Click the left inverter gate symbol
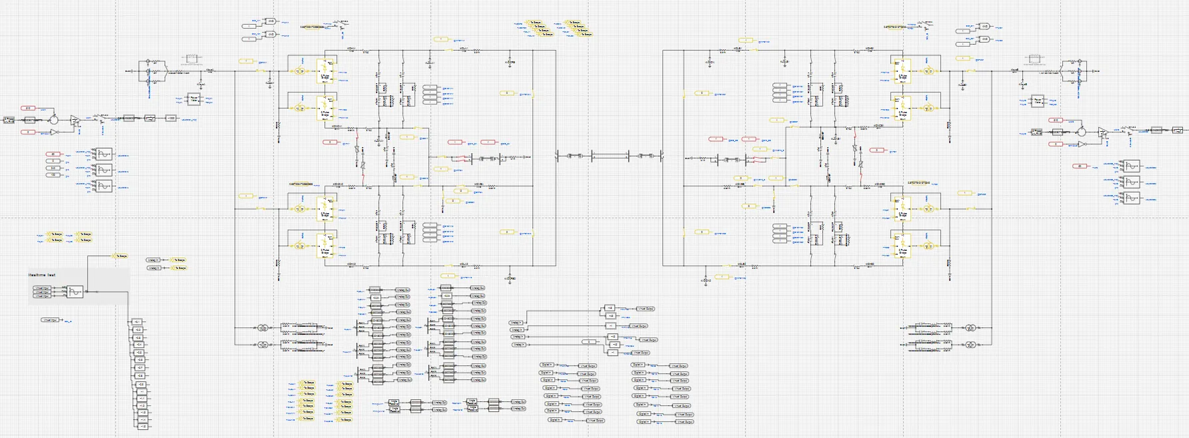This screenshot has width=1189, height=438. 55,132
